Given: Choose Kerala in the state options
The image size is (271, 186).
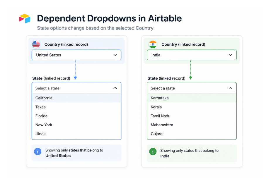Looking at the screenshot, I should point(192,107).
